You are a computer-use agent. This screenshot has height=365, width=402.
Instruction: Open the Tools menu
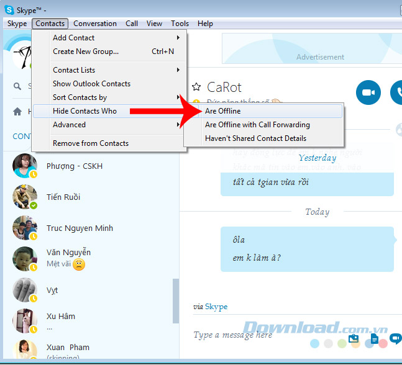[x=180, y=24]
